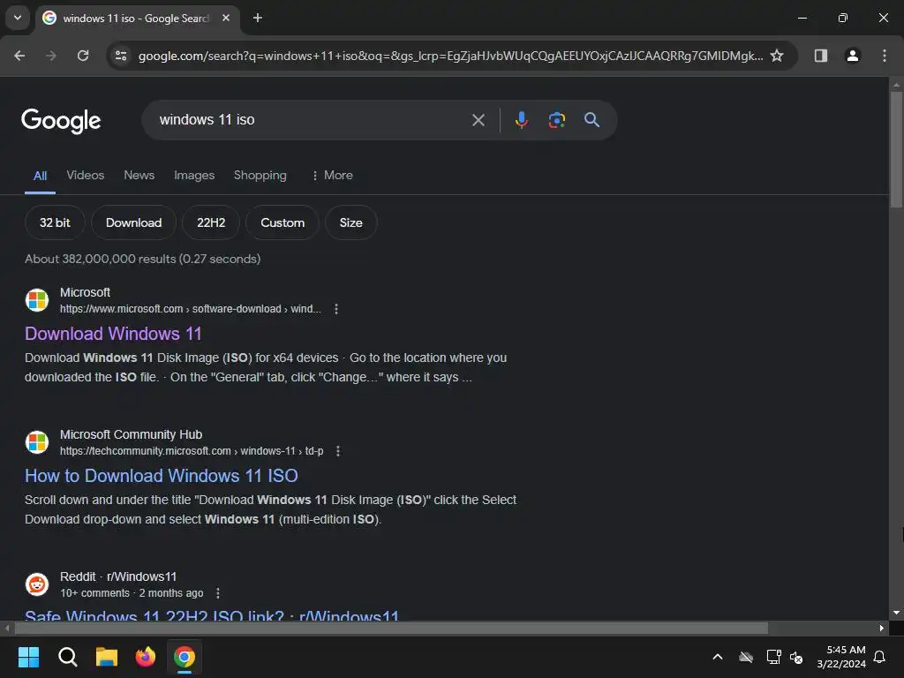
Task: Open How to Download Windows 11 ISO result
Action: coord(162,476)
